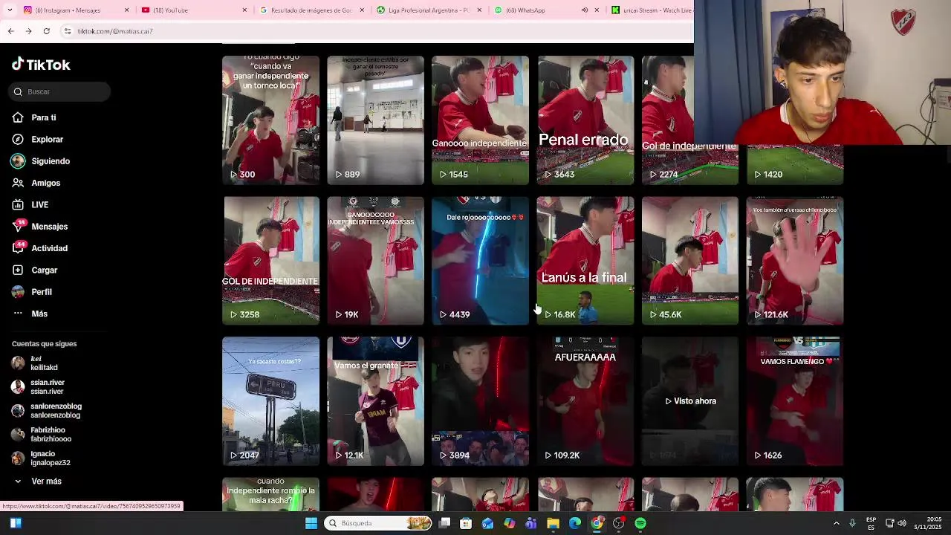Click the TikTok Buscar search field

(x=59, y=91)
